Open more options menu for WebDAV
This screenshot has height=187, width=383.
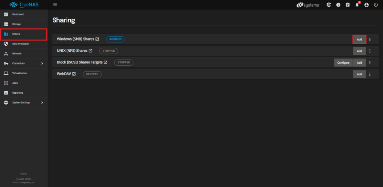point(370,74)
